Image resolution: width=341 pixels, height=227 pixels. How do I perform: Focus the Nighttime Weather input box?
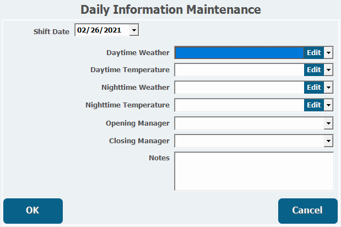(240, 88)
